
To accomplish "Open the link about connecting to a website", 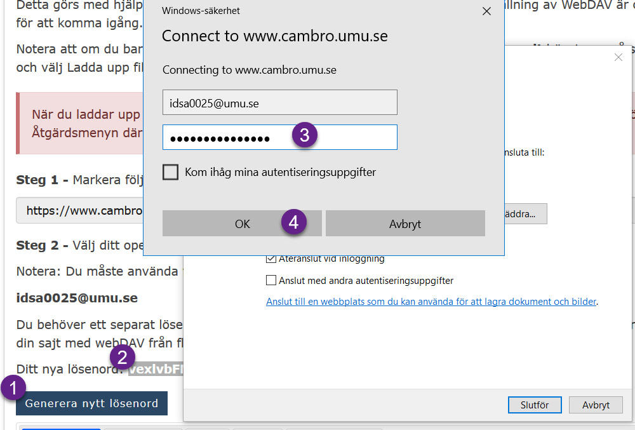I will click(x=431, y=302).
